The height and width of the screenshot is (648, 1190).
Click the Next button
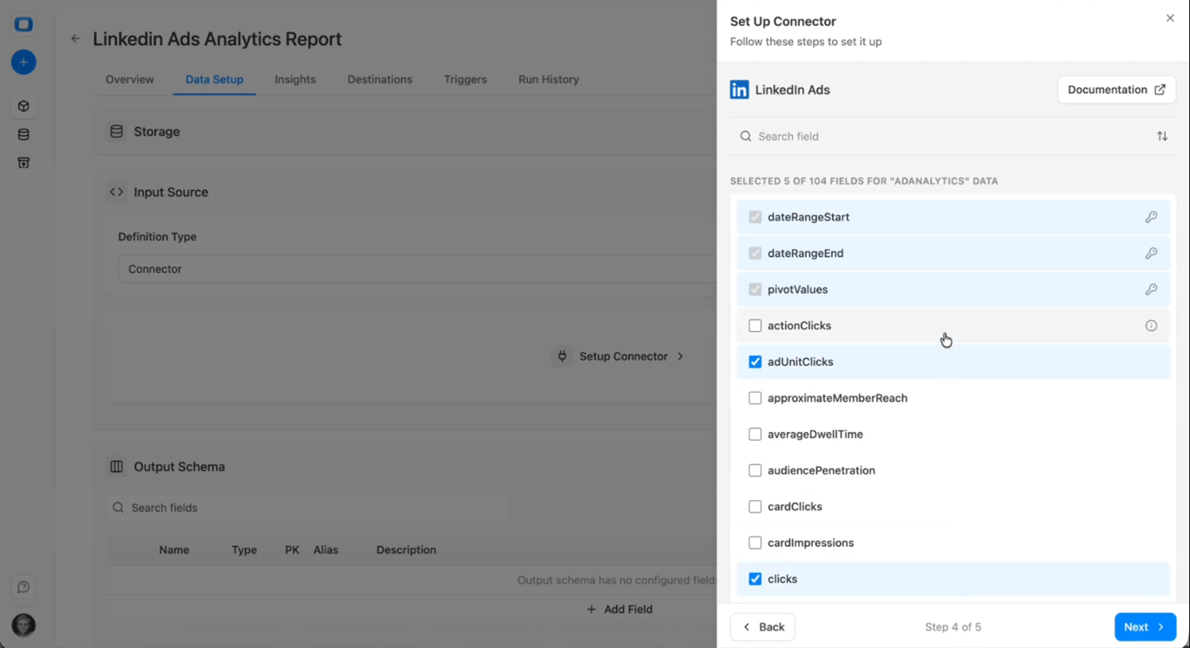pyautogui.click(x=1146, y=627)
